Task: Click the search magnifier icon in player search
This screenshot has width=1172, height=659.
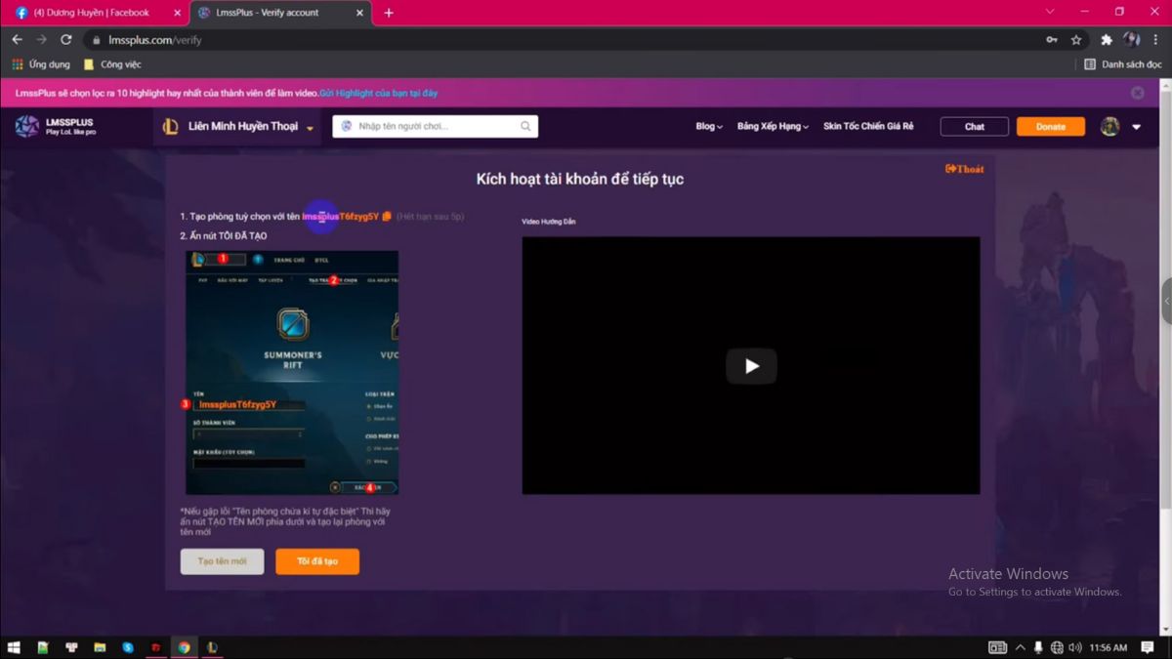Action: click(x=525, y=126)
